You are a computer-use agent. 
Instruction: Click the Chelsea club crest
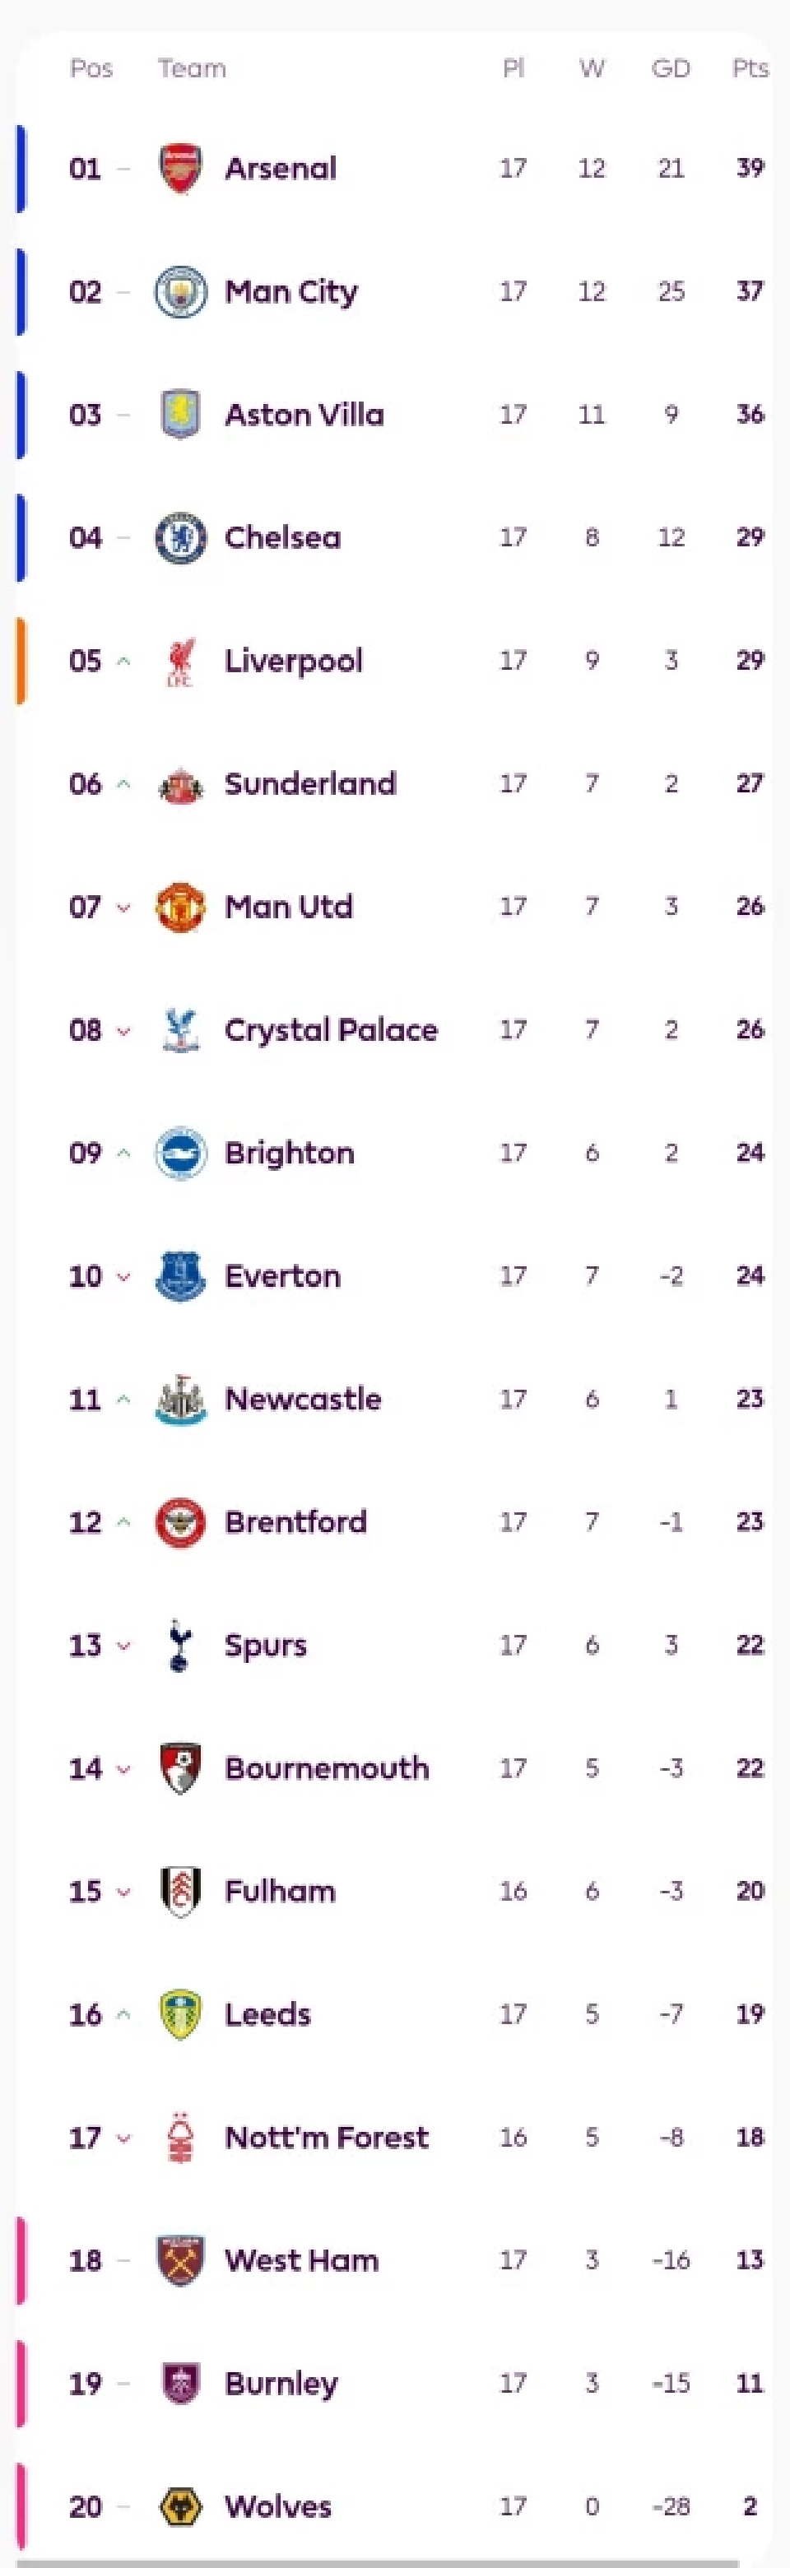point(180,538)
